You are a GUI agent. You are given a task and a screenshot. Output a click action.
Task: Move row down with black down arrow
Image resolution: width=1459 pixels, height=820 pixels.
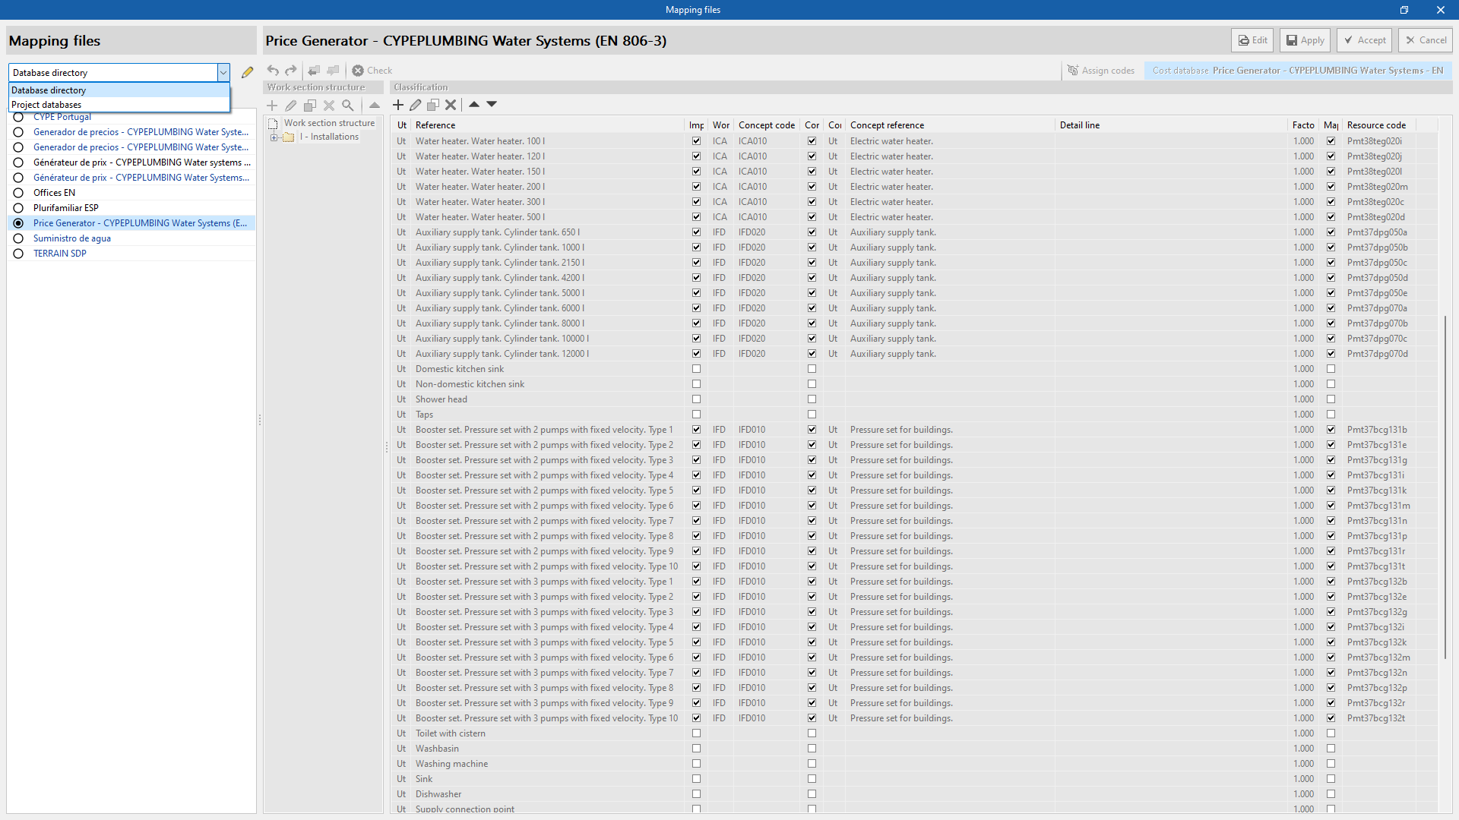click(x=492, y=104)
